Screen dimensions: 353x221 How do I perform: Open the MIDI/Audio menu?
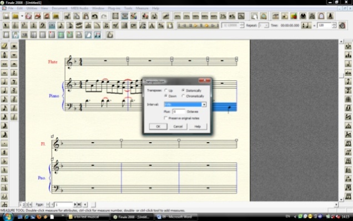pyautogui.click(x=79, y=8)
